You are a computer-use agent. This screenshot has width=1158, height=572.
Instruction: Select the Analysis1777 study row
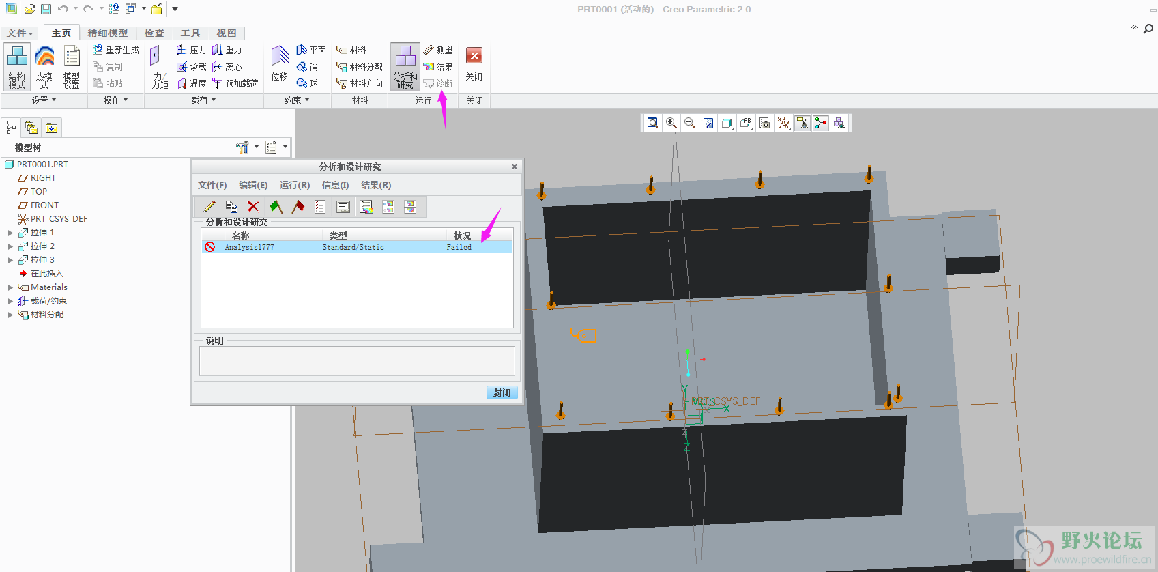(x=357, y=247)
